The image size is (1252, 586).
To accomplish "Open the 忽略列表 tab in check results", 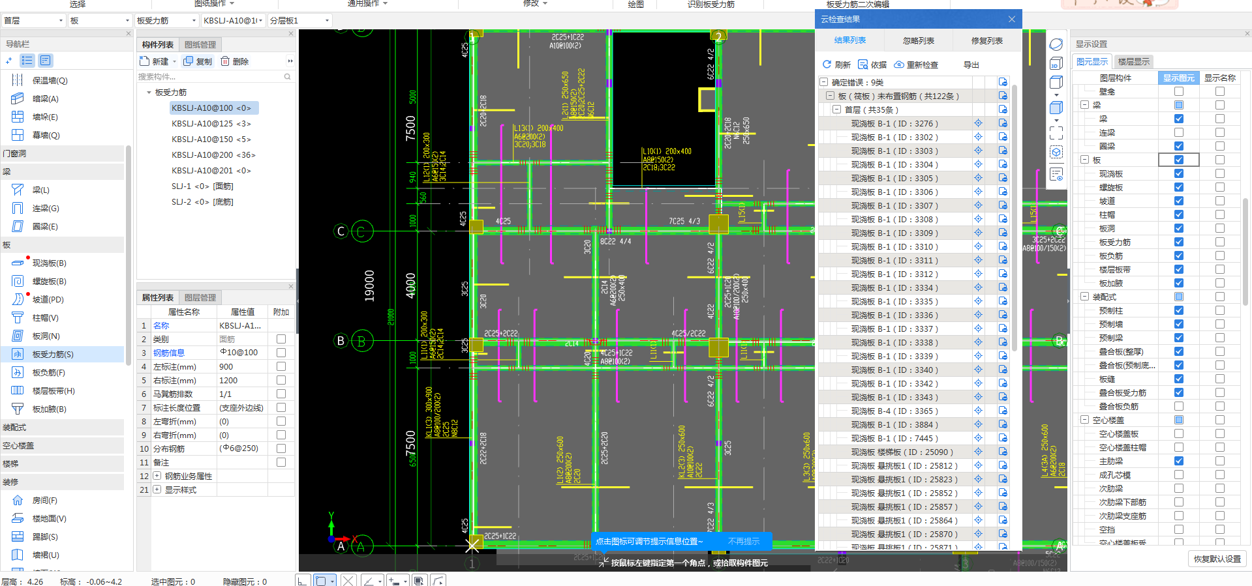I will pyautogui.click(x=918, y=40).
